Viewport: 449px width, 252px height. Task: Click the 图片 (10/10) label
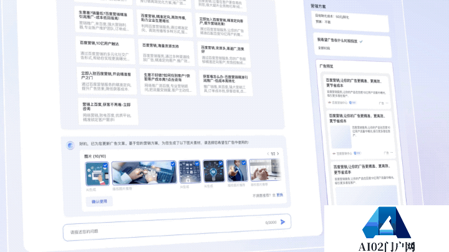pyautogui.click(x=95, y=157)
